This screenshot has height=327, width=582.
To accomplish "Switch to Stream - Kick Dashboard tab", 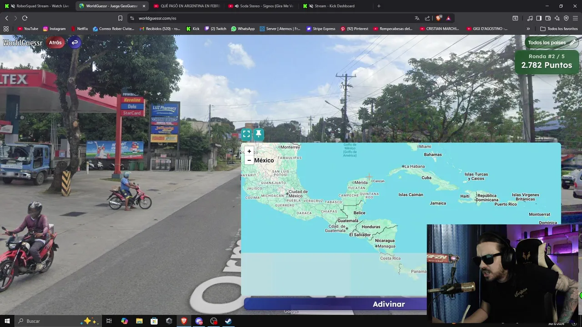I will pos(336,6).
